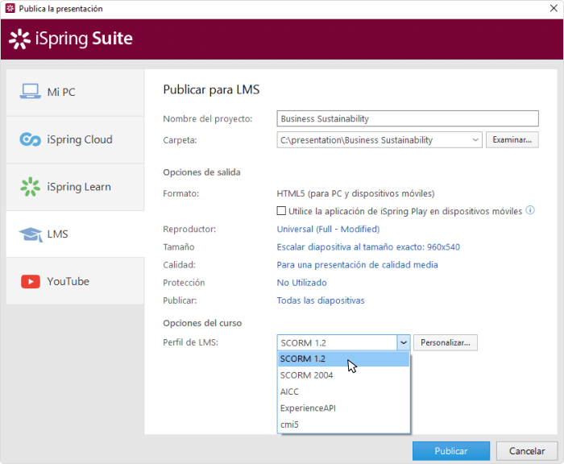Click the Examinar... browse button
The height and width of the screenshot is (464, 564).
(x=512, y=140)
